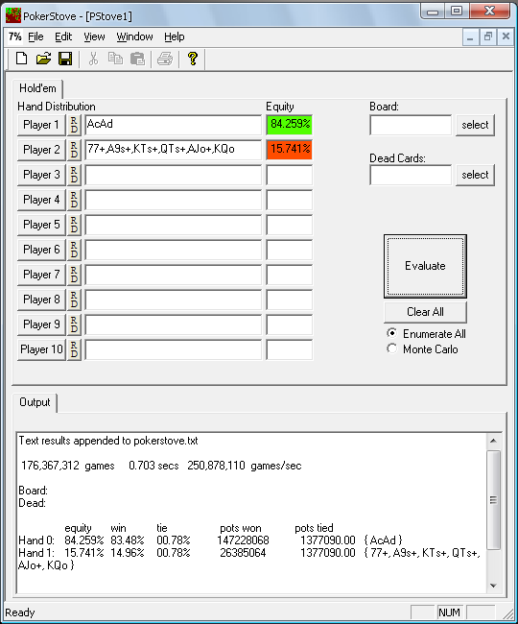
Task: Click the Player 7 button
Action: (41, 275)
